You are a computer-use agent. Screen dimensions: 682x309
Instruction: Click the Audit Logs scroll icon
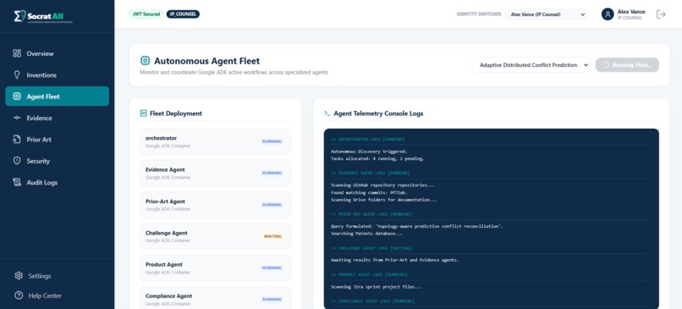click(x=17, y=182)
